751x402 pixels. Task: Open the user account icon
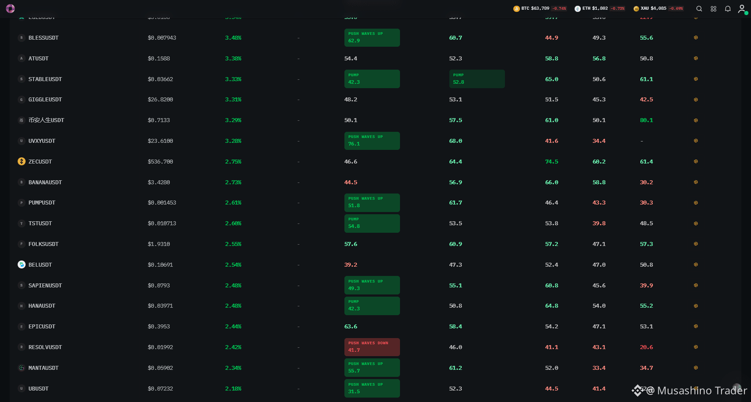(742, 8)
